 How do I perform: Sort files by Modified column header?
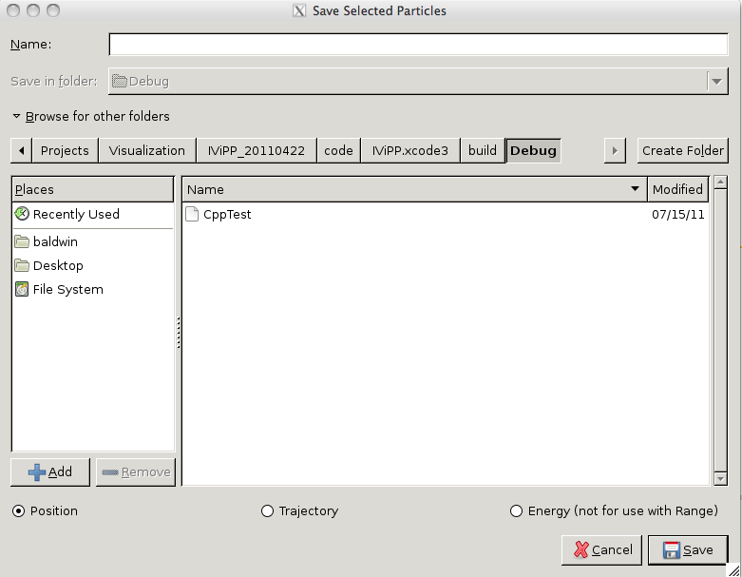677,189
